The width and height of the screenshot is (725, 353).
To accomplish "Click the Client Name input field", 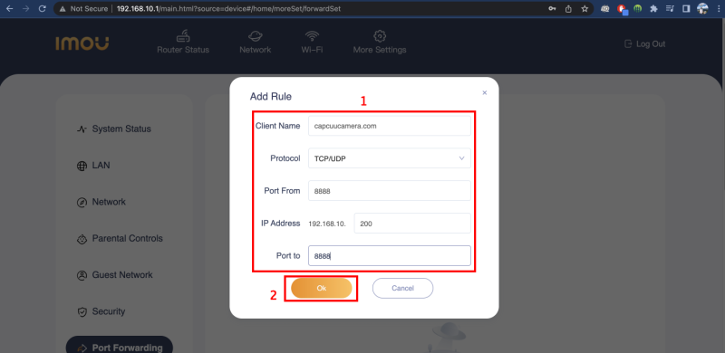I will pos(390,126).
